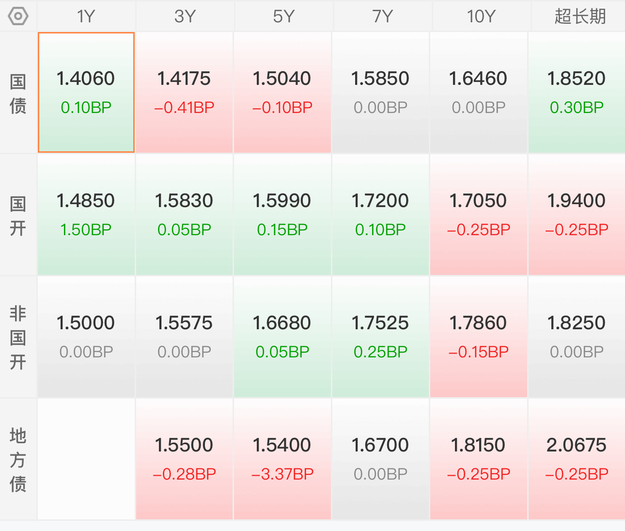Select the 1.4850 cell showing 1.50BP
Image resolution: width=625 pixels, height=531 pixels.
(x=86, y=215)
